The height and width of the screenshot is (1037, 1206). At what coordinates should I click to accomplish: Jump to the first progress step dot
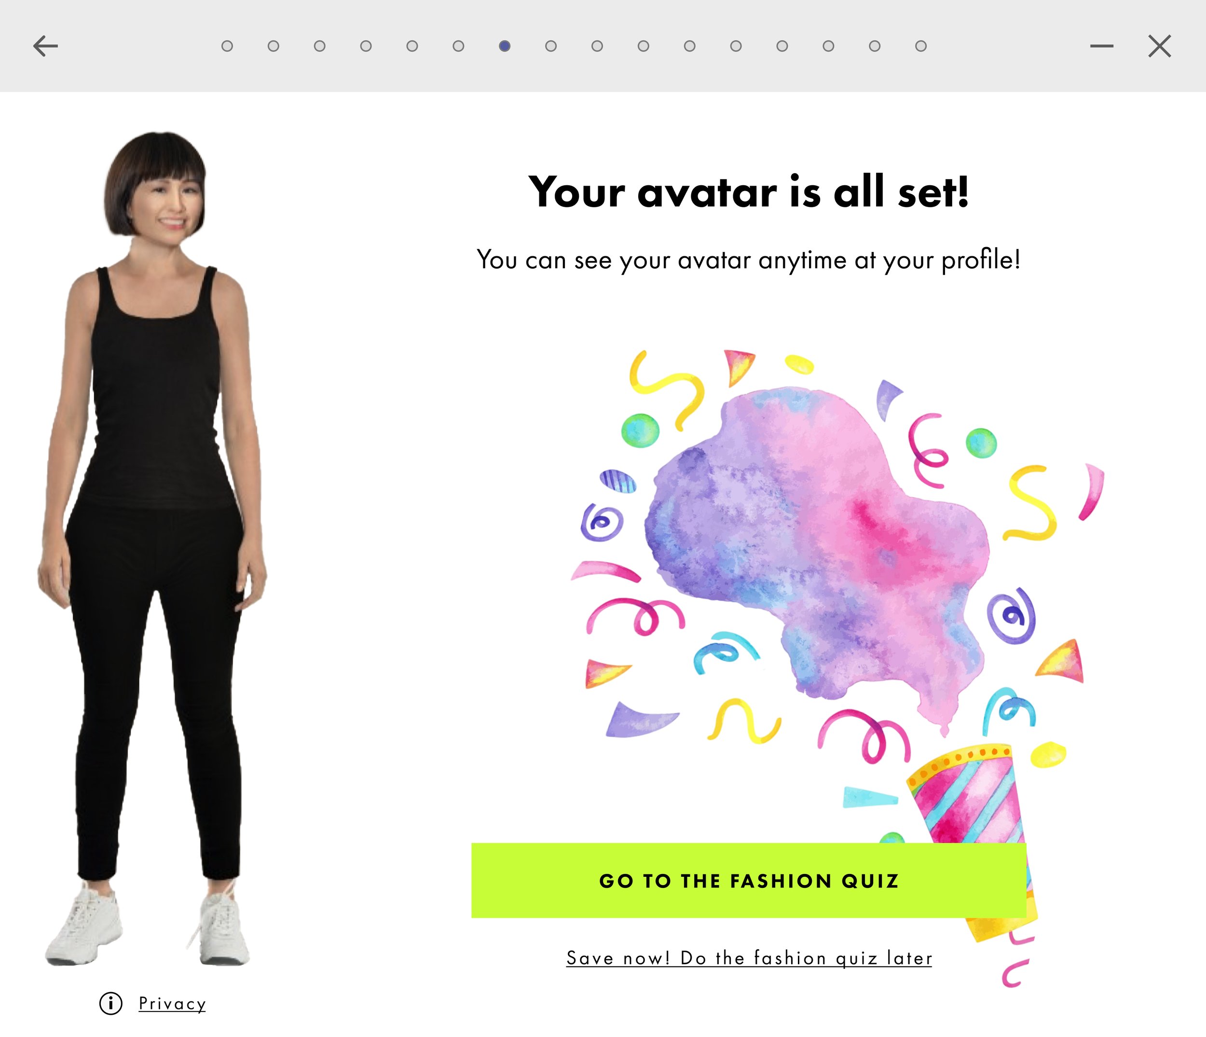[x=227, y=46]
